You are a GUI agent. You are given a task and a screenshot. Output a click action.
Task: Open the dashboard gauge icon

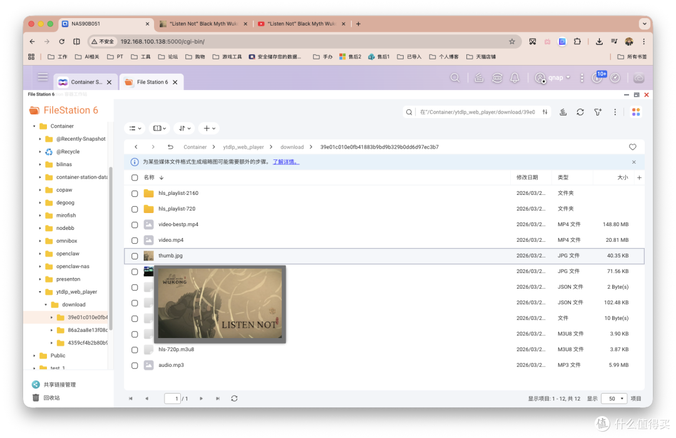[x=615, y=78]
